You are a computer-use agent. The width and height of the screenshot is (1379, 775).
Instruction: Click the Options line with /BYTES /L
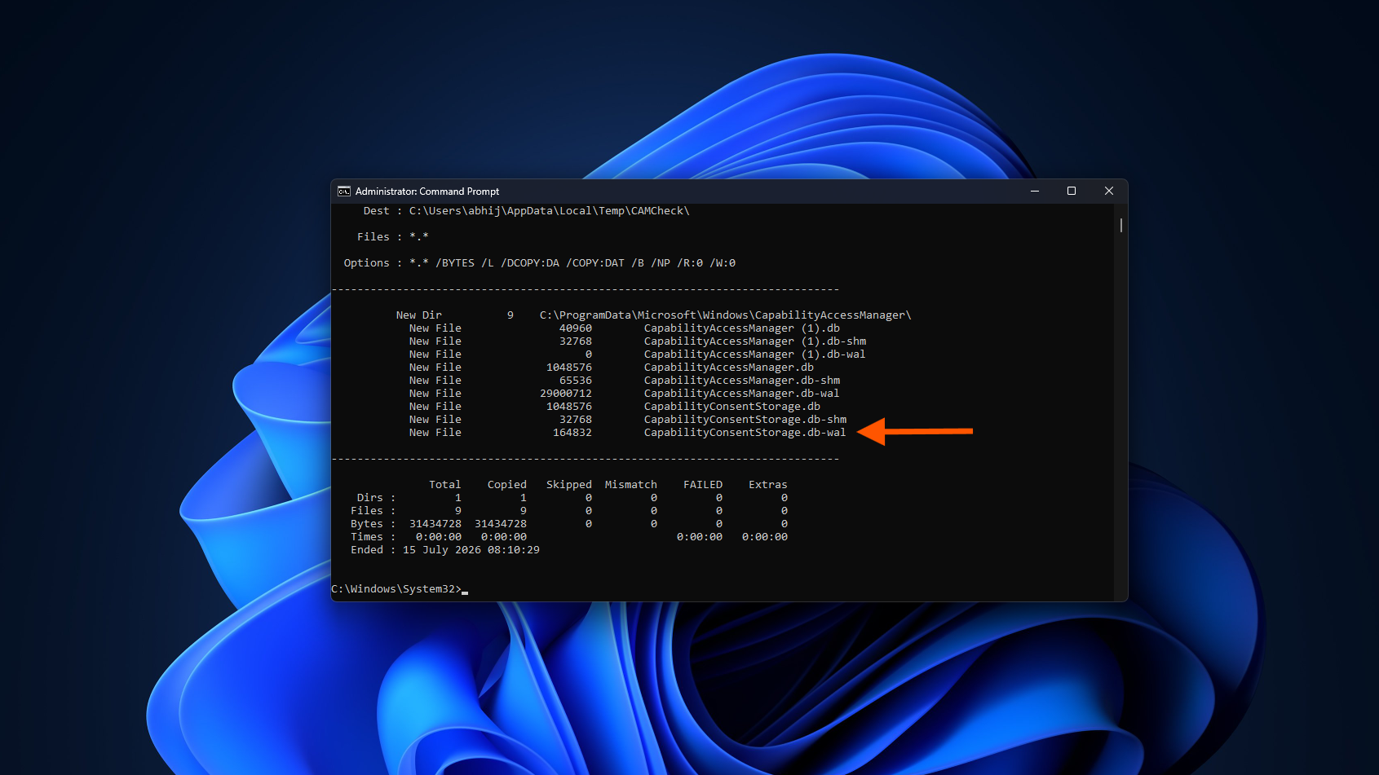pyautogui.click(x=540, y=263)
